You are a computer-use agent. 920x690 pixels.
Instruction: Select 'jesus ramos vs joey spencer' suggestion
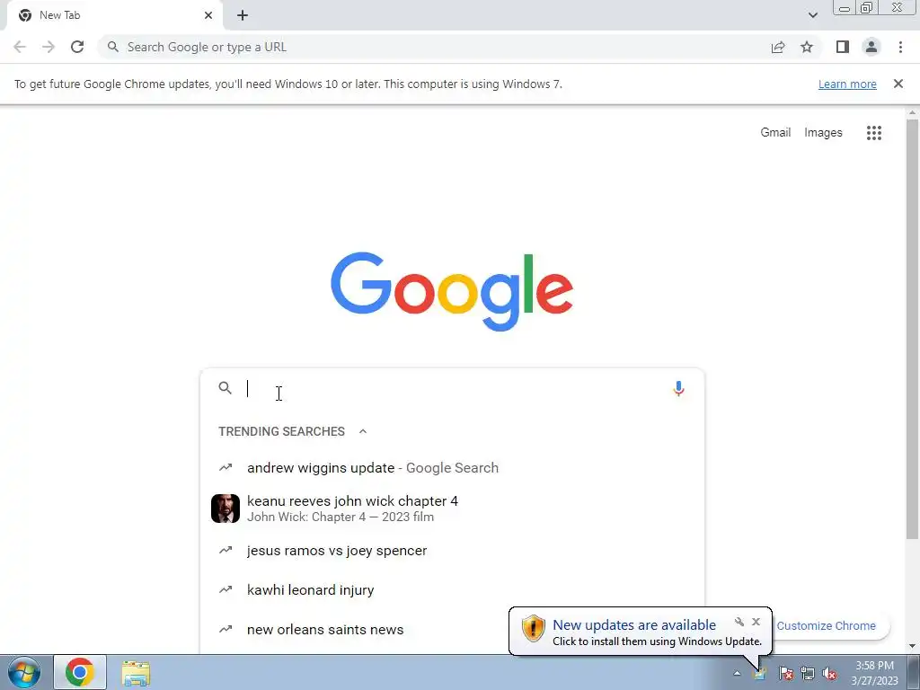click(452, 551)
